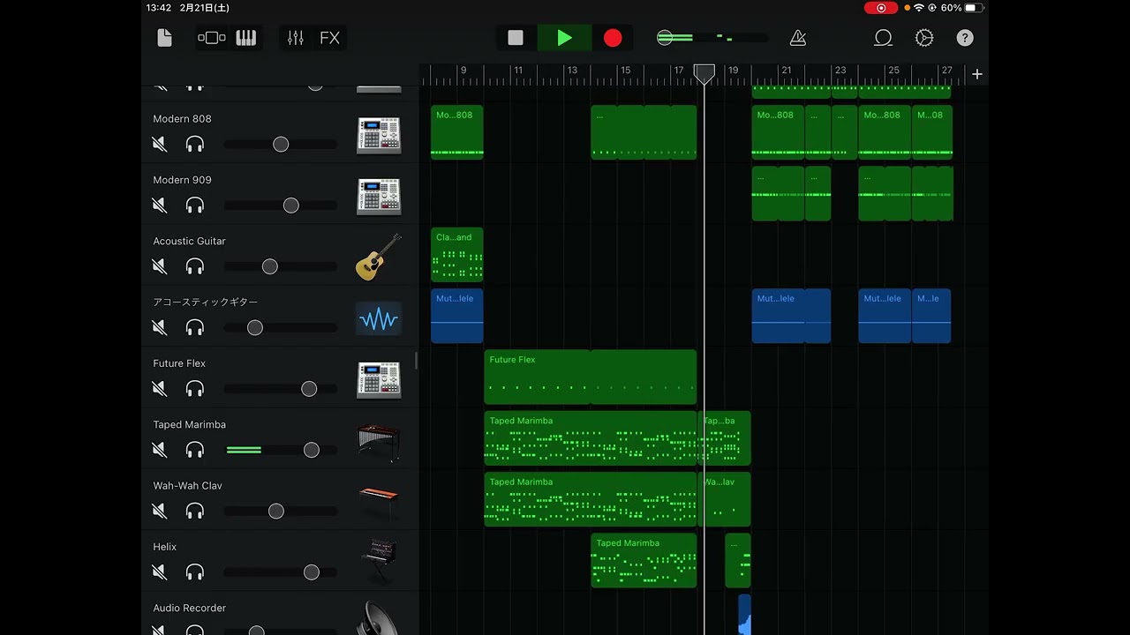Select the Helix synthesizer icon
The height and width of the screenshot is (635, 1130).
point(379,563)
